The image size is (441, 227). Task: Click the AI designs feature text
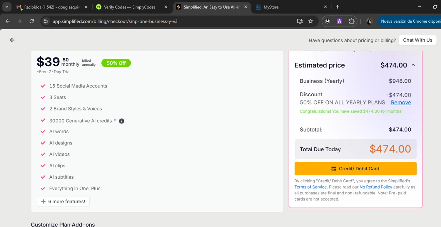coord(61,143)
